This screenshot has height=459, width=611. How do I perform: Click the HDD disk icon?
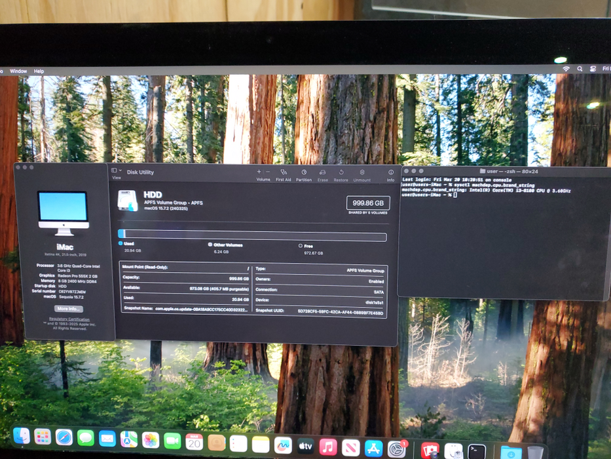(x=128, y=200)
